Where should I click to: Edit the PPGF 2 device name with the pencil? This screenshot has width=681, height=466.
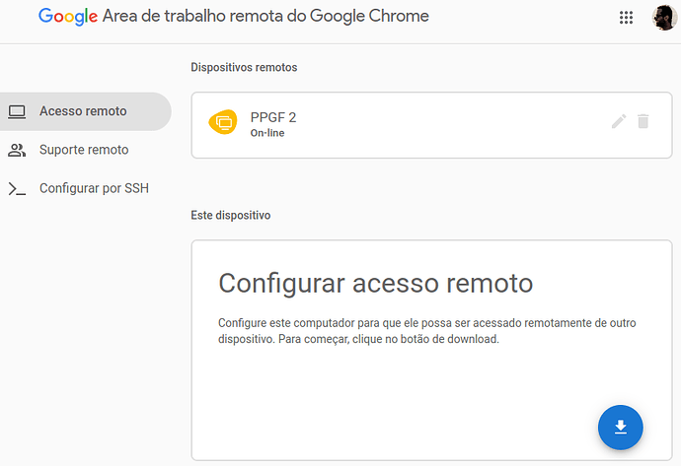[x=619, y=121]
